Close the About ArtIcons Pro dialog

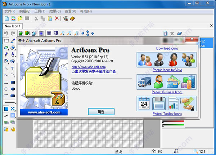coord(192,39)
